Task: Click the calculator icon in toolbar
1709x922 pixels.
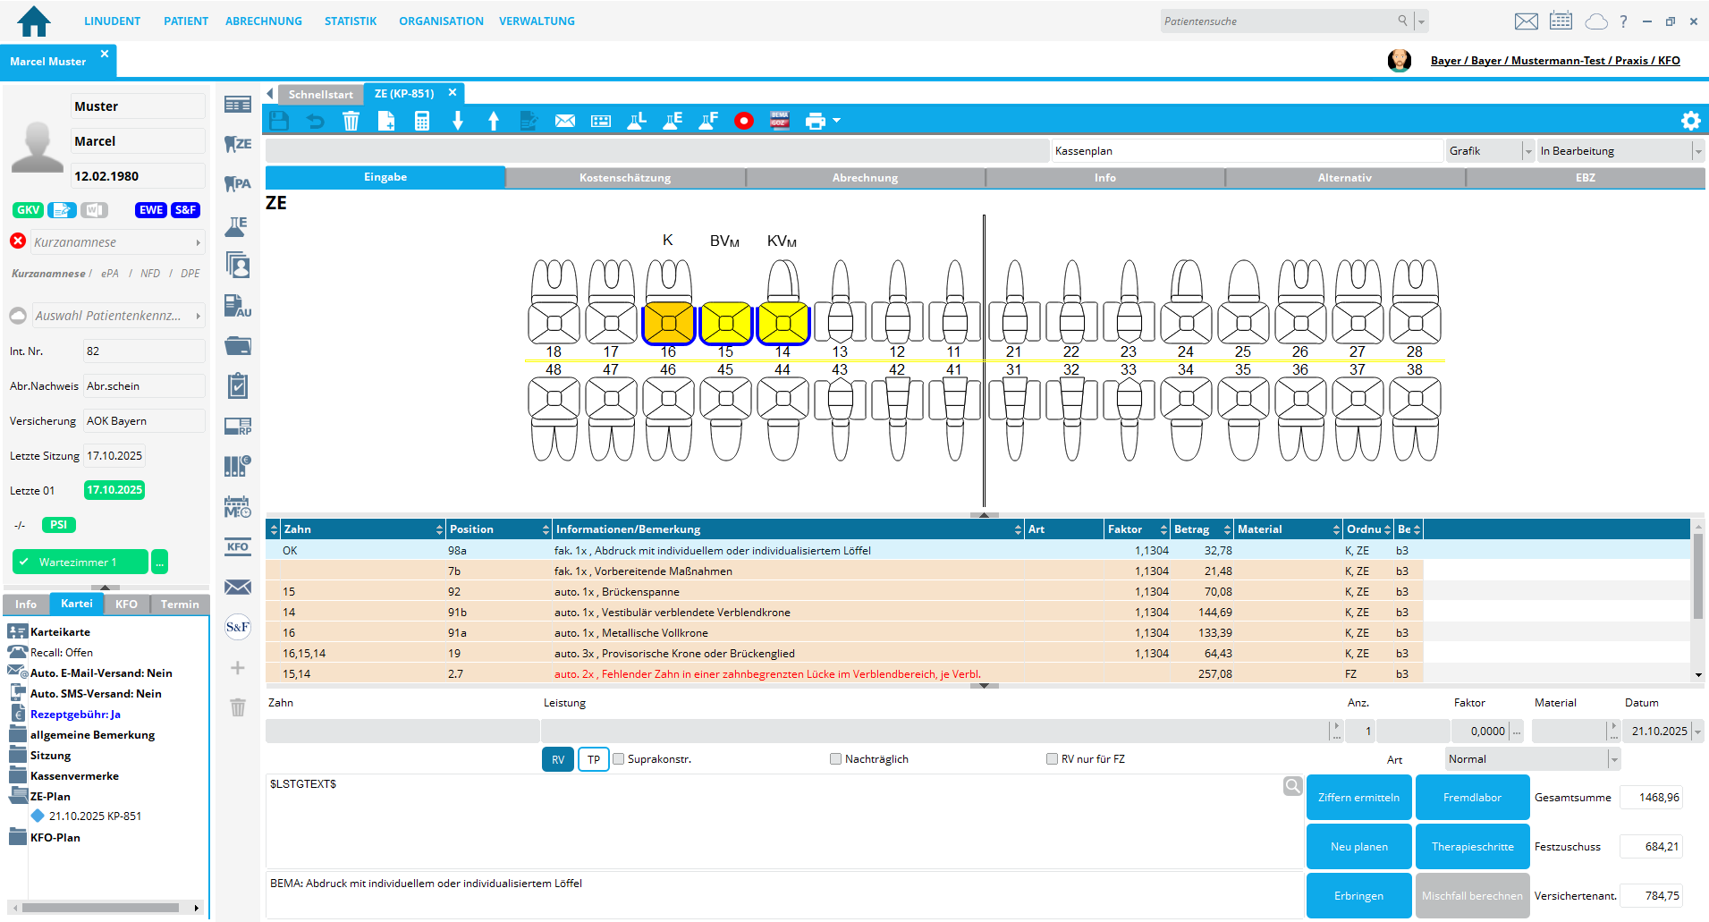Action: pyautogui.click(x=422, y=121)
